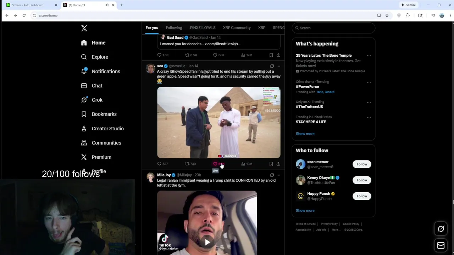Open the Explore page

94,57
